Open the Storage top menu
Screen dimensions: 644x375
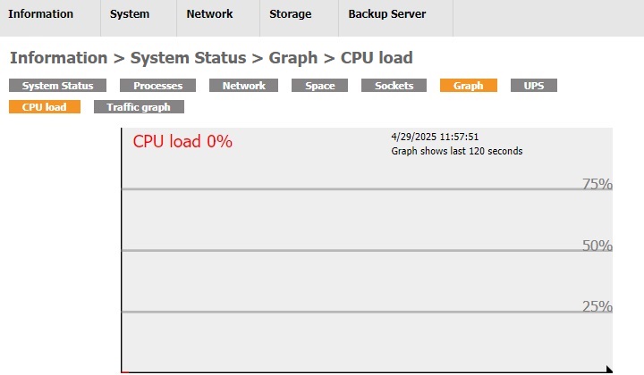tap(291, 14)
